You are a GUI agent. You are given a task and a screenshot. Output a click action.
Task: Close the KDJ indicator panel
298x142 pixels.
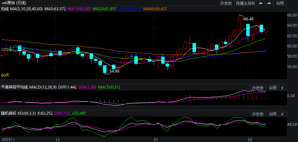[282, 114]
